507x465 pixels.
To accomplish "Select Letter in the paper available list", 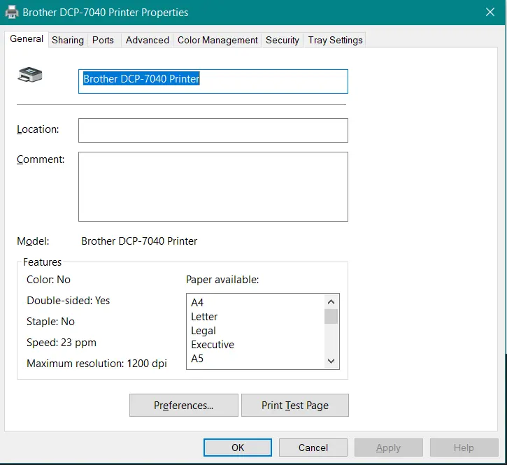I will click(x=204, y=317).
